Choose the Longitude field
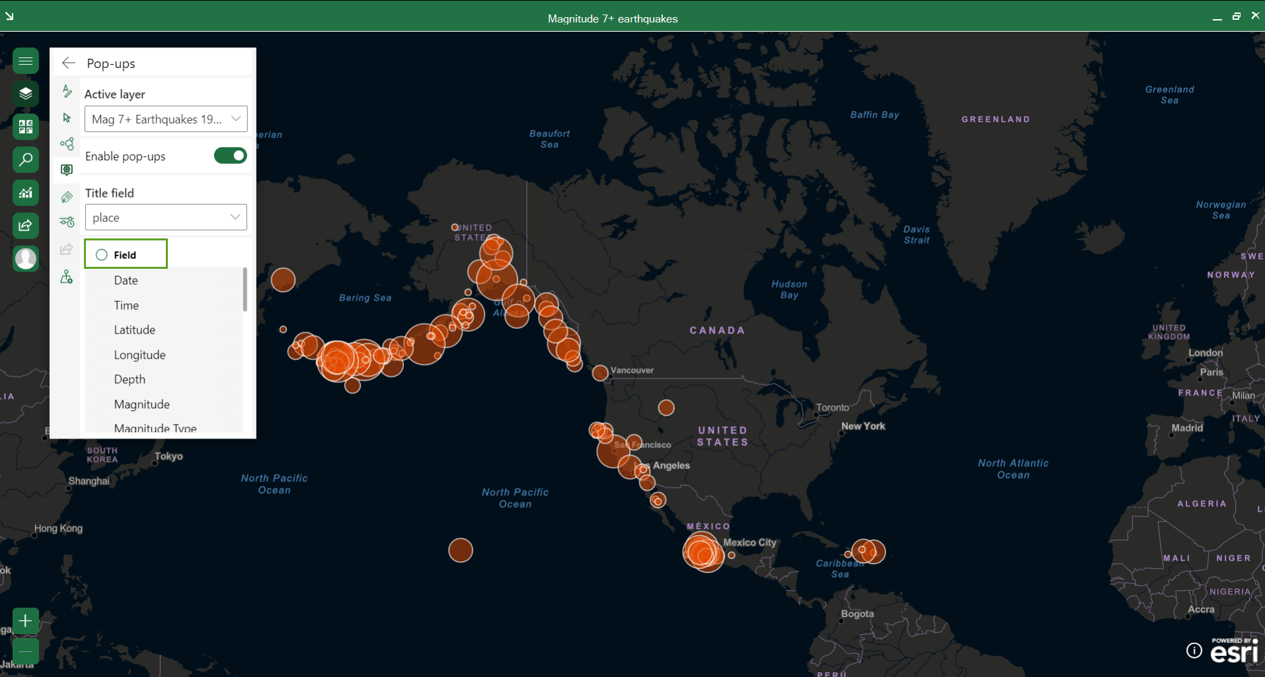1265x677 pixels. [x=139, y=355]
